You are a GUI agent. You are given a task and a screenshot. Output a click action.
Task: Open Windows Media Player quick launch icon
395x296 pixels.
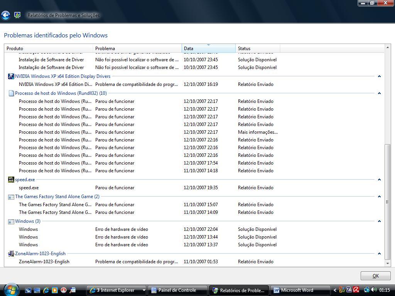pos(55,290)
